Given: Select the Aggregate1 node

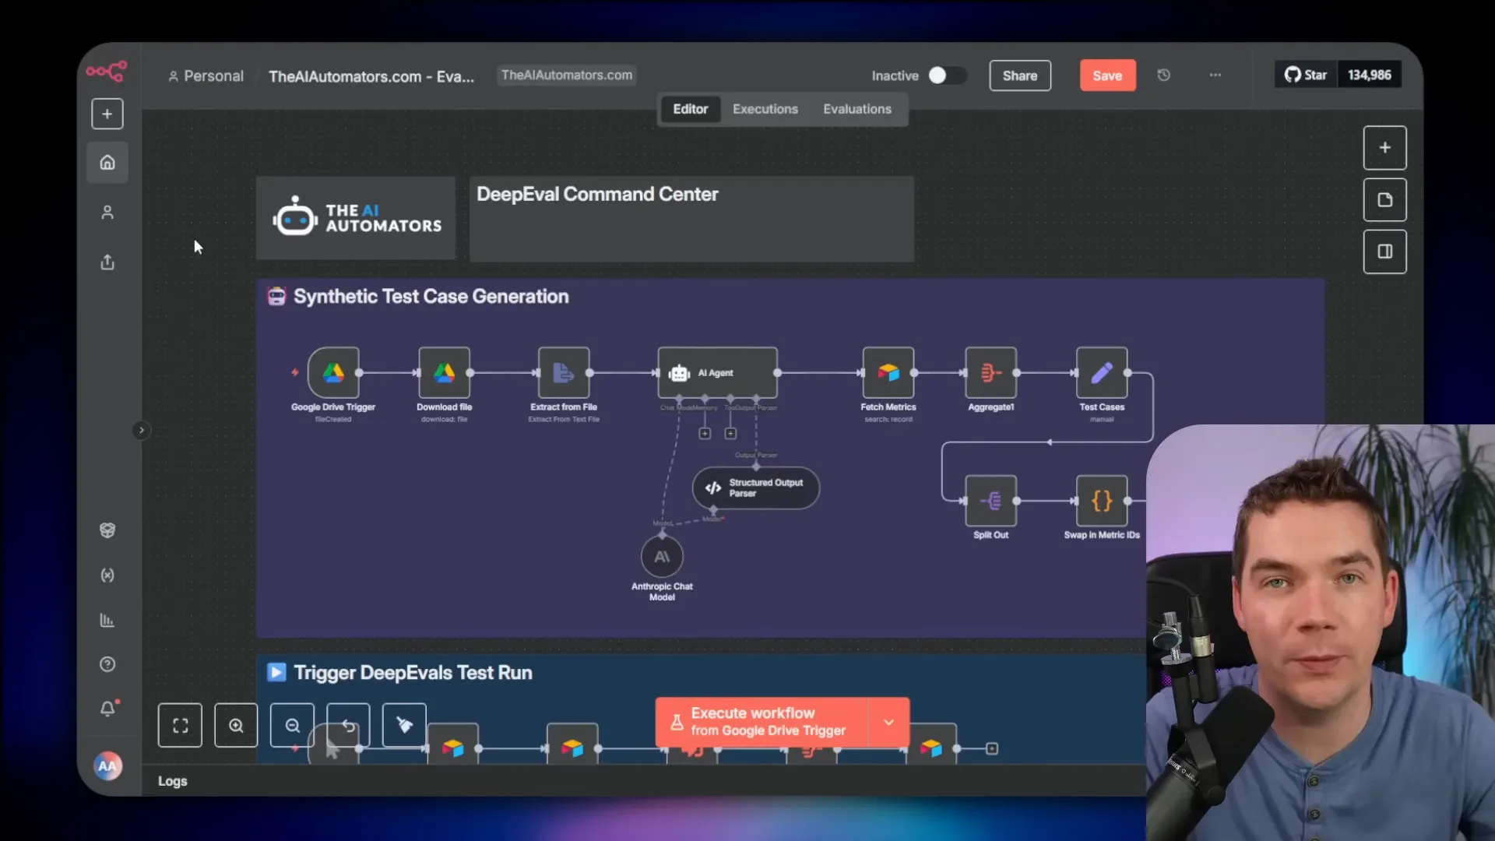Looking at the screenshot, I should (991, 373).
